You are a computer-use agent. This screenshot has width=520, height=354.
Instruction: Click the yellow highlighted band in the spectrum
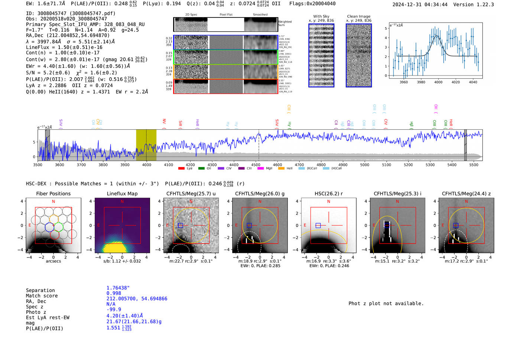pos(146,145)
